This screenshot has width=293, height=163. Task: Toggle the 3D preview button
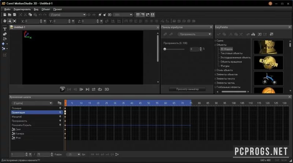coord(107,89)
